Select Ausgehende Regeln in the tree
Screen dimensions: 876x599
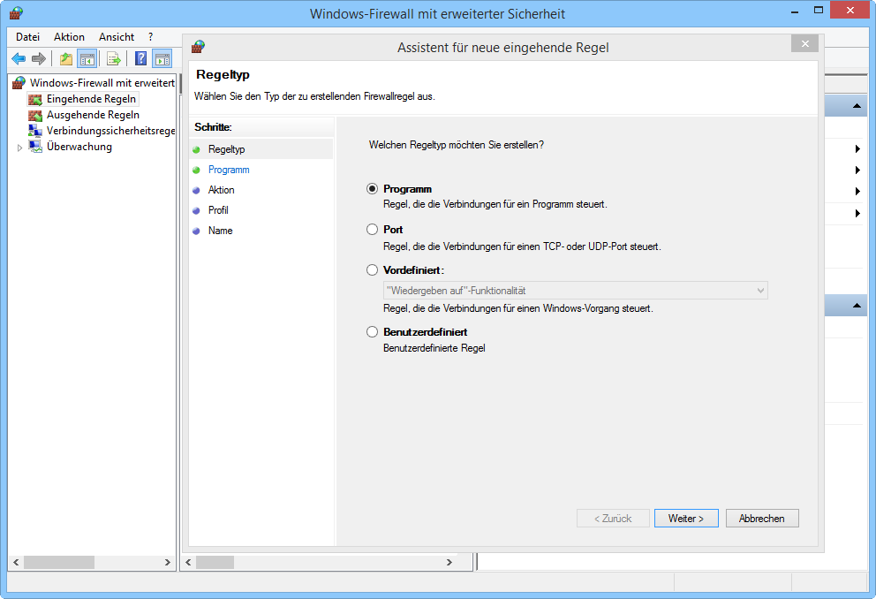[93, 115]
